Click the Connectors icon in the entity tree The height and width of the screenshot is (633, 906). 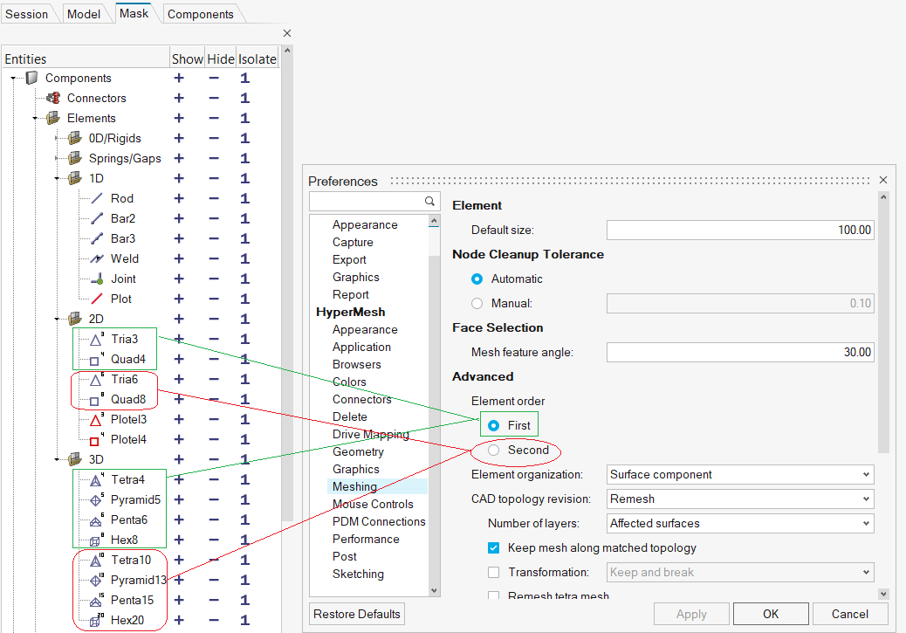53,99
